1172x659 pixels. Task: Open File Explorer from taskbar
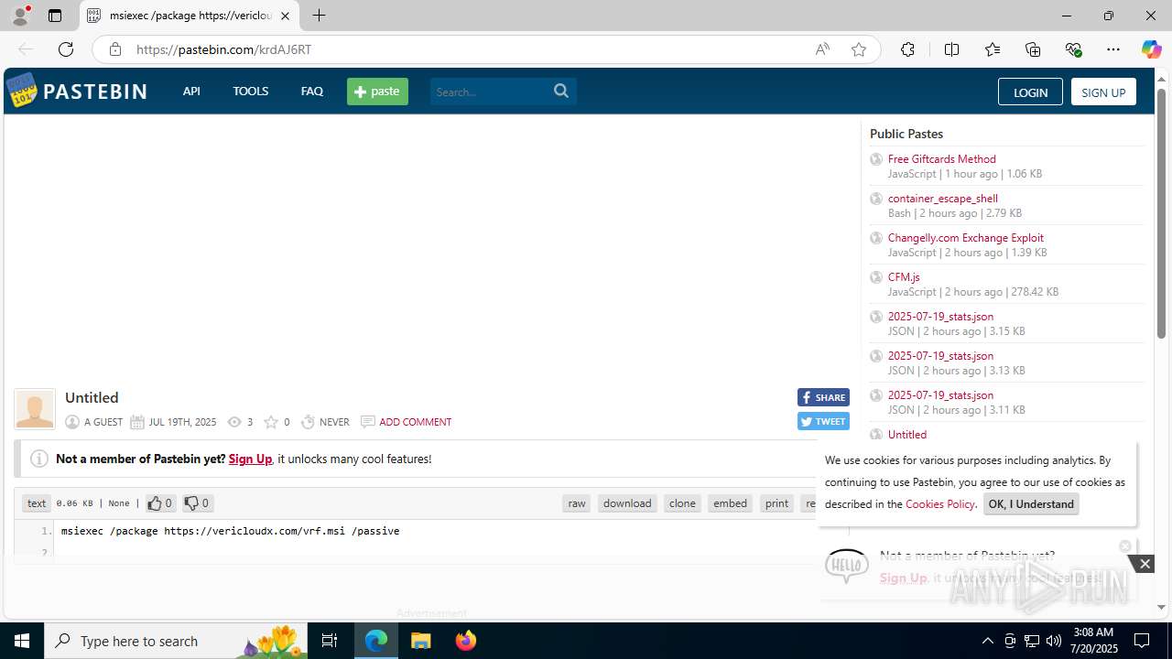[x=421, y=641]
